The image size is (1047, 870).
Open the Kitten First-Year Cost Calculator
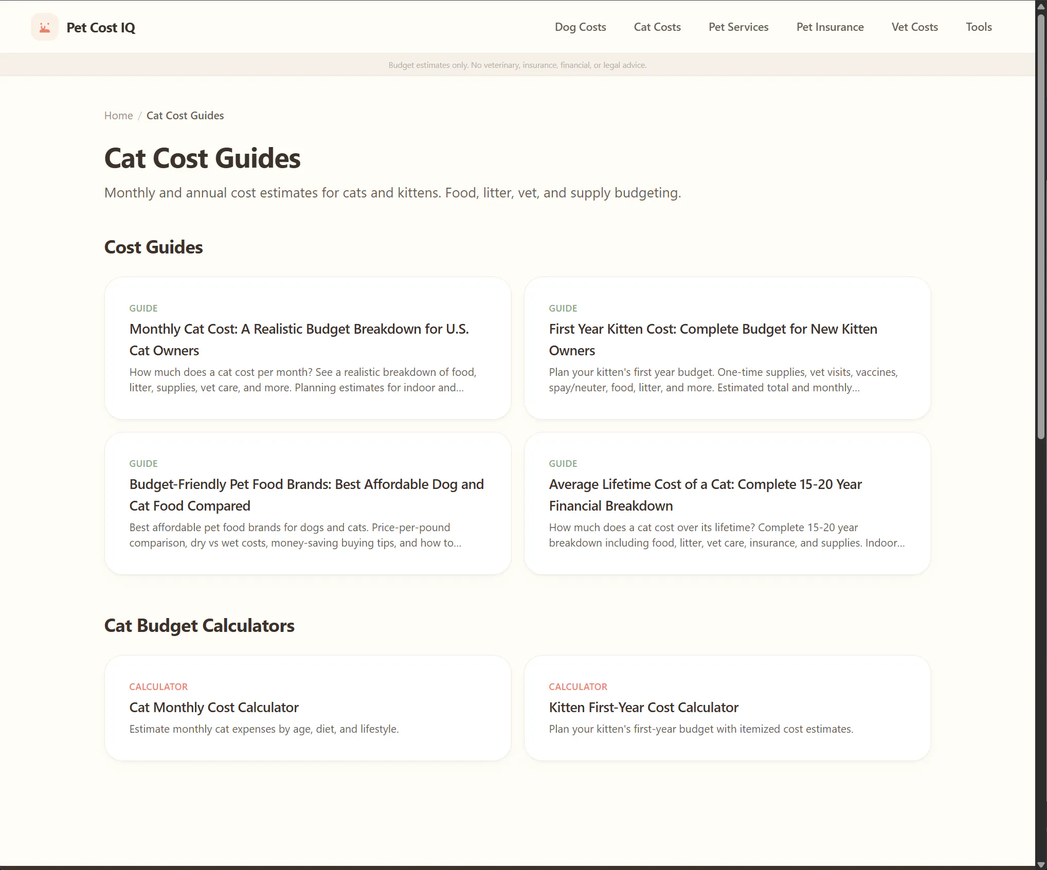tap(643, 708)
